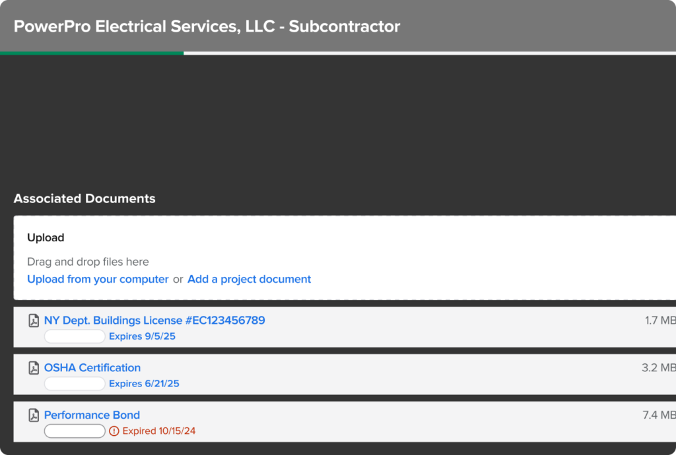
Task: Open the OSHA Certification document
Action: pyautogui.click(x=92, y=368)
